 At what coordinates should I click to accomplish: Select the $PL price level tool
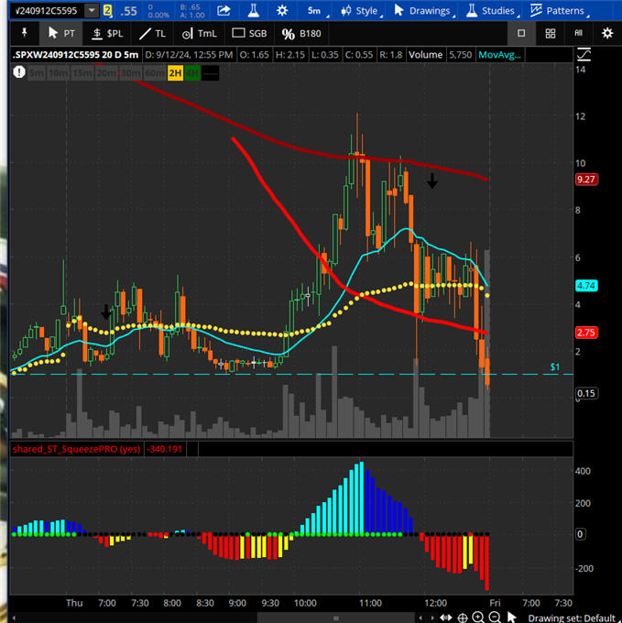107,33
